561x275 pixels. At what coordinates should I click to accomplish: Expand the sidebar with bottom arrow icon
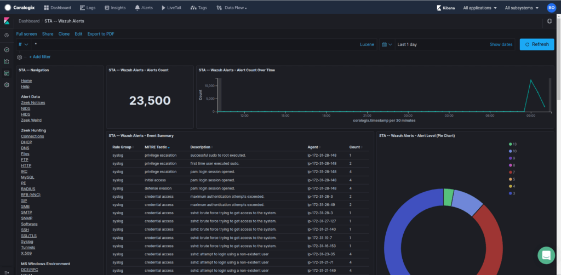click(7, 272)
